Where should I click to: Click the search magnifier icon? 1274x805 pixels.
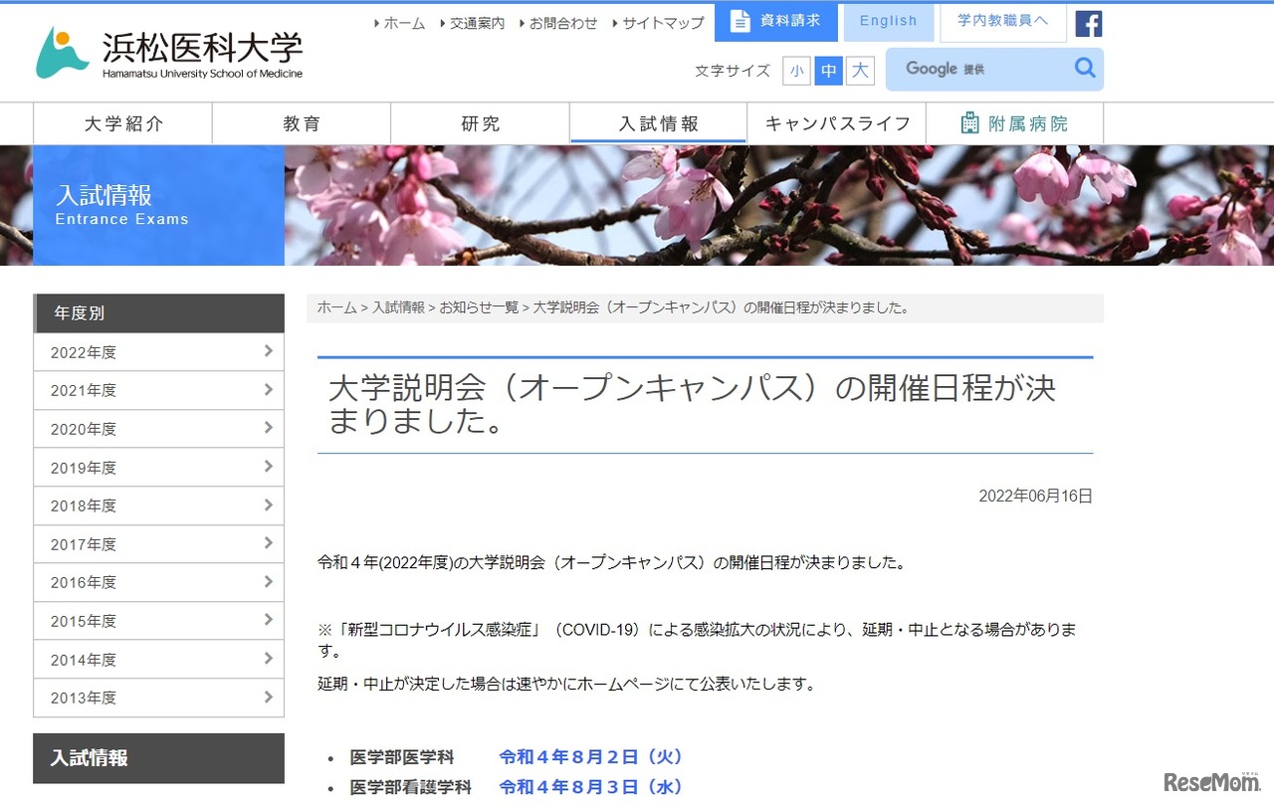[x=1085, y=69]
